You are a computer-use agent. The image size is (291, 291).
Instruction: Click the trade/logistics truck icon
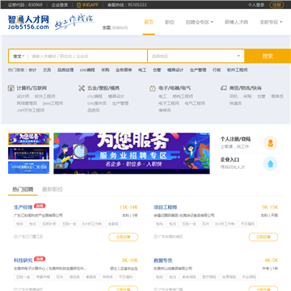click(x=223, y=88)
